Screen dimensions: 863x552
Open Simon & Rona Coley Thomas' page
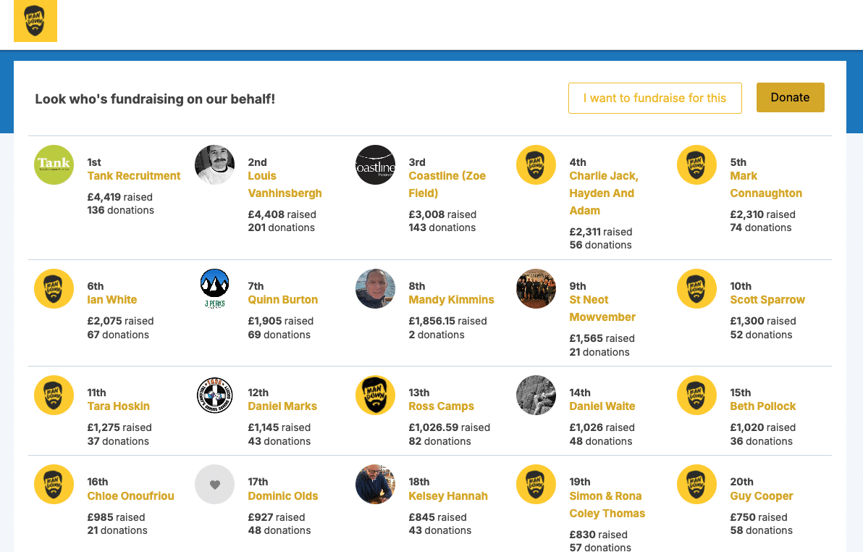click(x=607, y=504)
